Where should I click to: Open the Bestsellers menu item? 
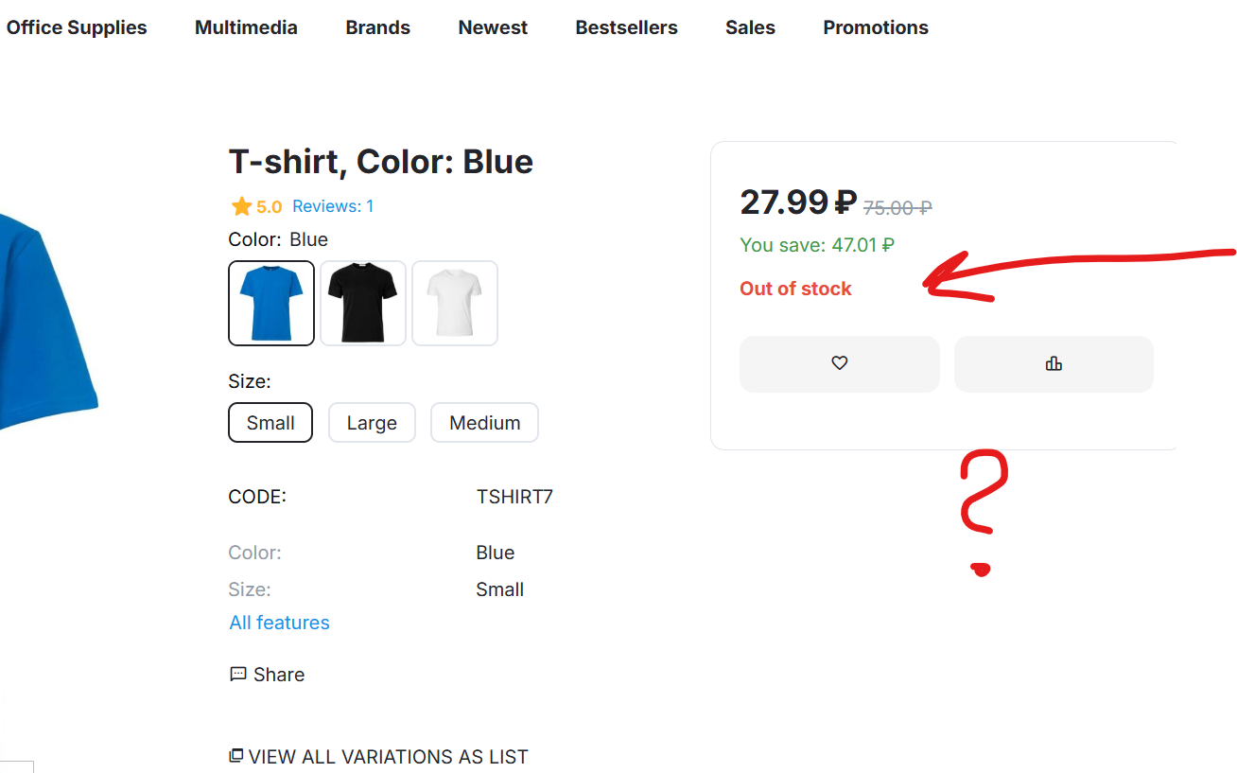[626, 27]
